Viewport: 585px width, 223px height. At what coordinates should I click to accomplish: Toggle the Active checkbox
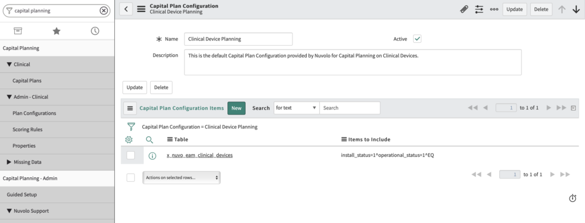click(x=417, y=39)
